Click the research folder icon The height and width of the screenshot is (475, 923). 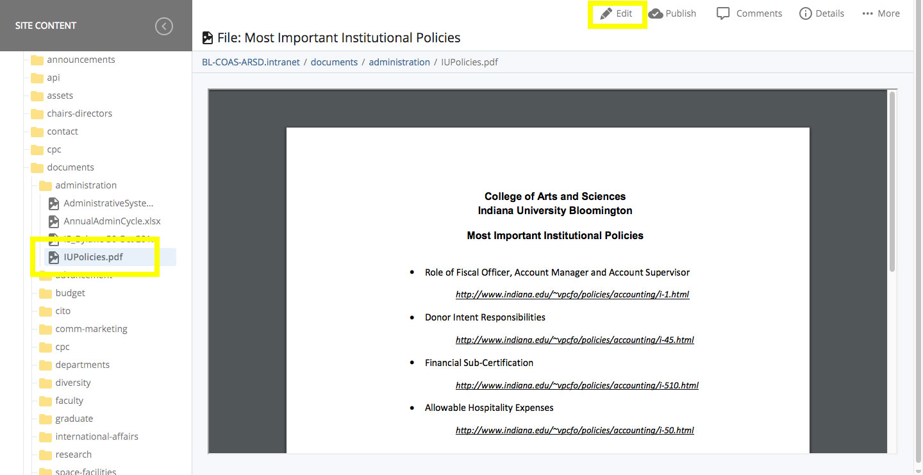[x=46, y=454]
